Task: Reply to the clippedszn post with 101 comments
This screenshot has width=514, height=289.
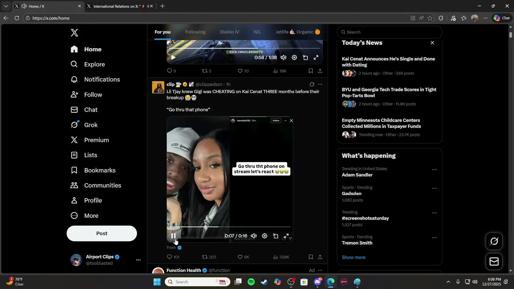Action: (x=173, y=257)
